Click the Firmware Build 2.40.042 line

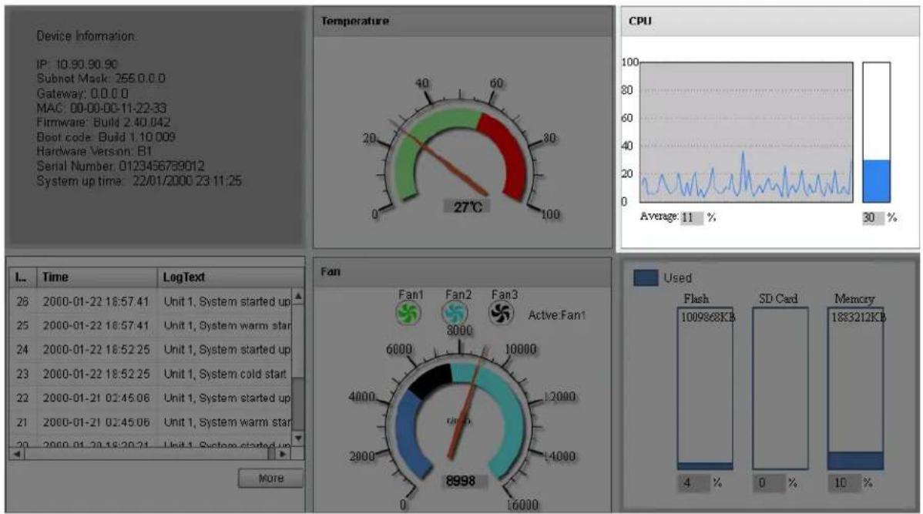(x=103, y=123)
